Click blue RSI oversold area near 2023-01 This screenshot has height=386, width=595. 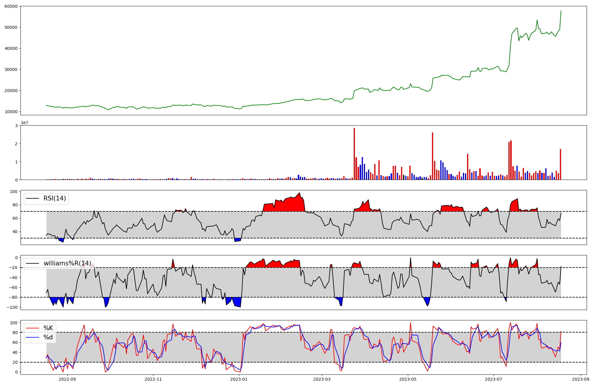(237, 240)
